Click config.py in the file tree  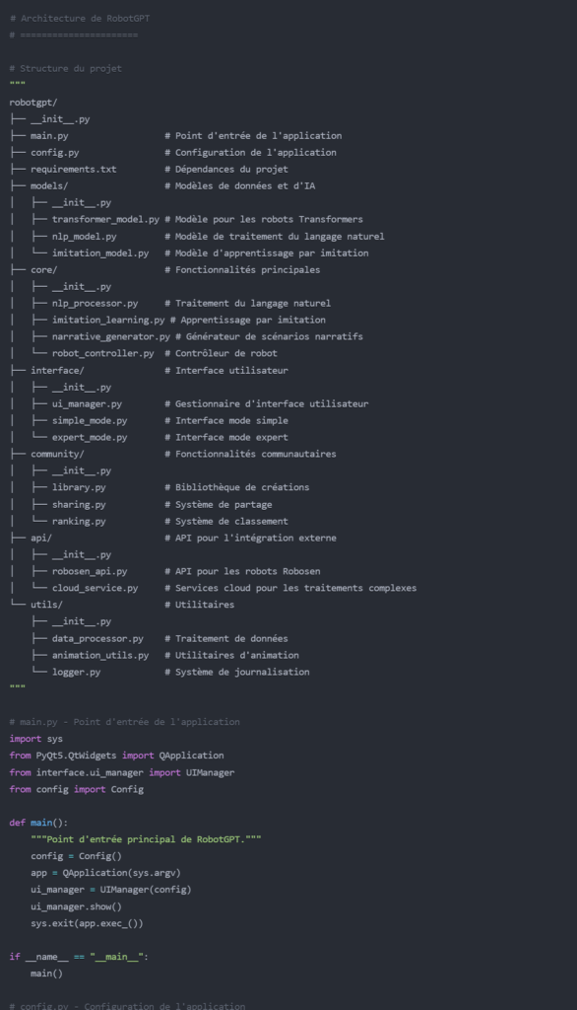coord(55,153)
